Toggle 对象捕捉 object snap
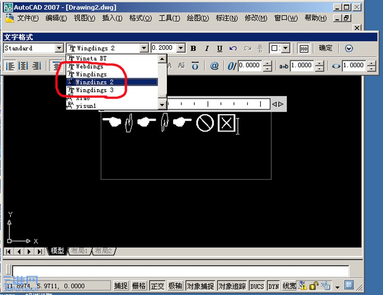This screenshot has width=383, height=295. click(200, 286)
